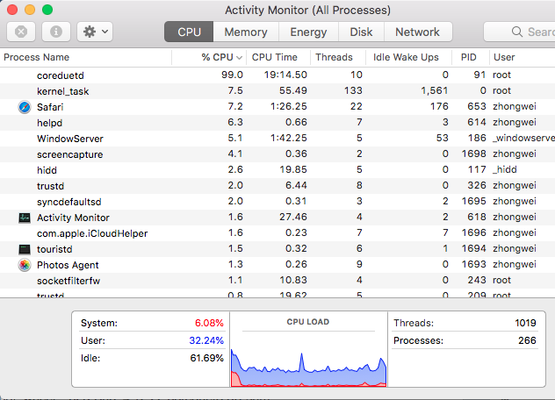The height and width of the screenshot is (400, 555).
Task: Click the CPU LOAD graph
Action: point(308,368)
